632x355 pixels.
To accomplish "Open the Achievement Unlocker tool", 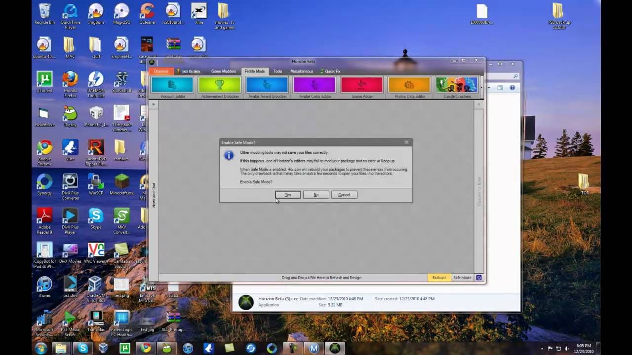I will [220, 88].
